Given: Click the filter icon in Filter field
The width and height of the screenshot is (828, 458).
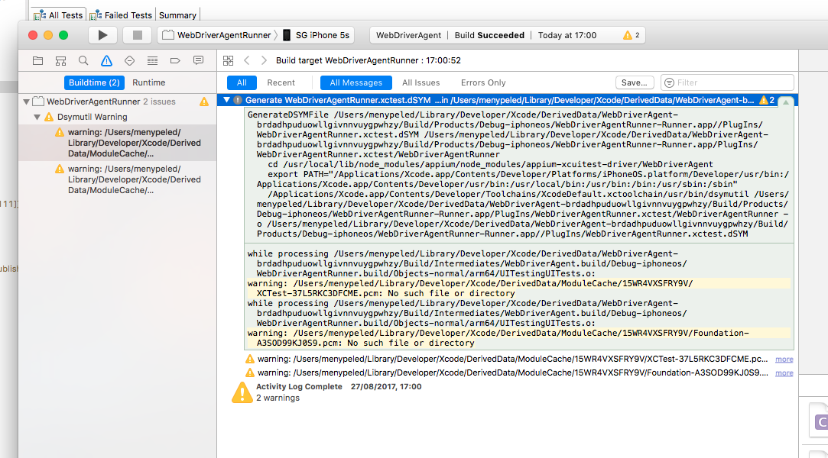Looking at the screenshot, I should click(669, 82).
